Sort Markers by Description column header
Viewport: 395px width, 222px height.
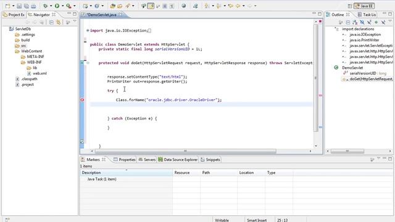pos(126,173)
